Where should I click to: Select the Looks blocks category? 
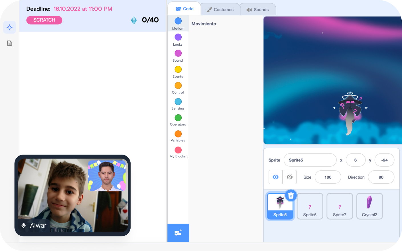[x=178, y=39]
